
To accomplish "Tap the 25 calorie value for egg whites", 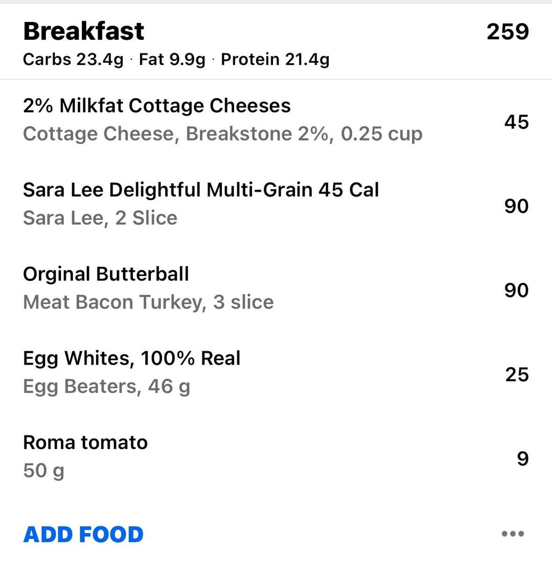I will (x=517, y=374).
